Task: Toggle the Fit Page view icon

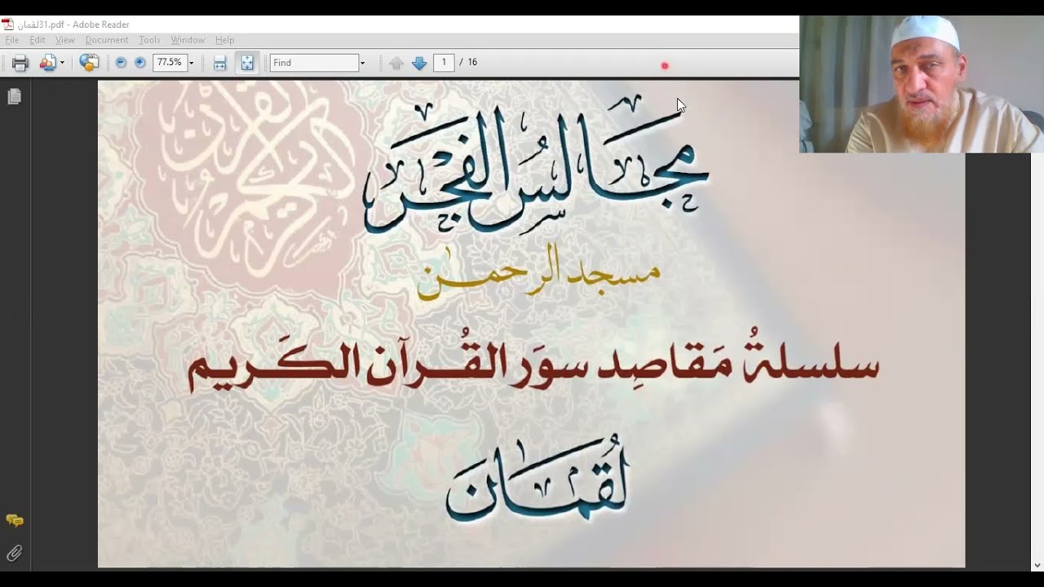Action: (x=247, y=63)
